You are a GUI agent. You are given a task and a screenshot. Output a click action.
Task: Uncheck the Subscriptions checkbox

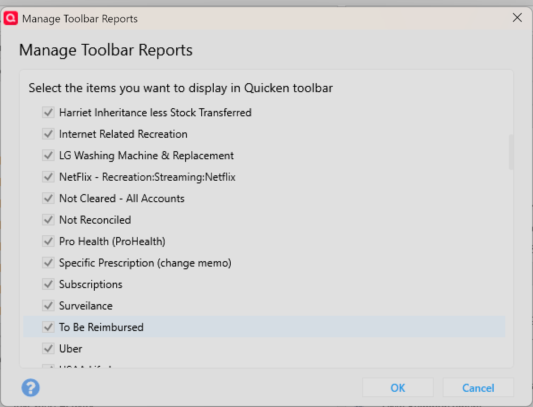pyautogui.click(x=48, y=284)
